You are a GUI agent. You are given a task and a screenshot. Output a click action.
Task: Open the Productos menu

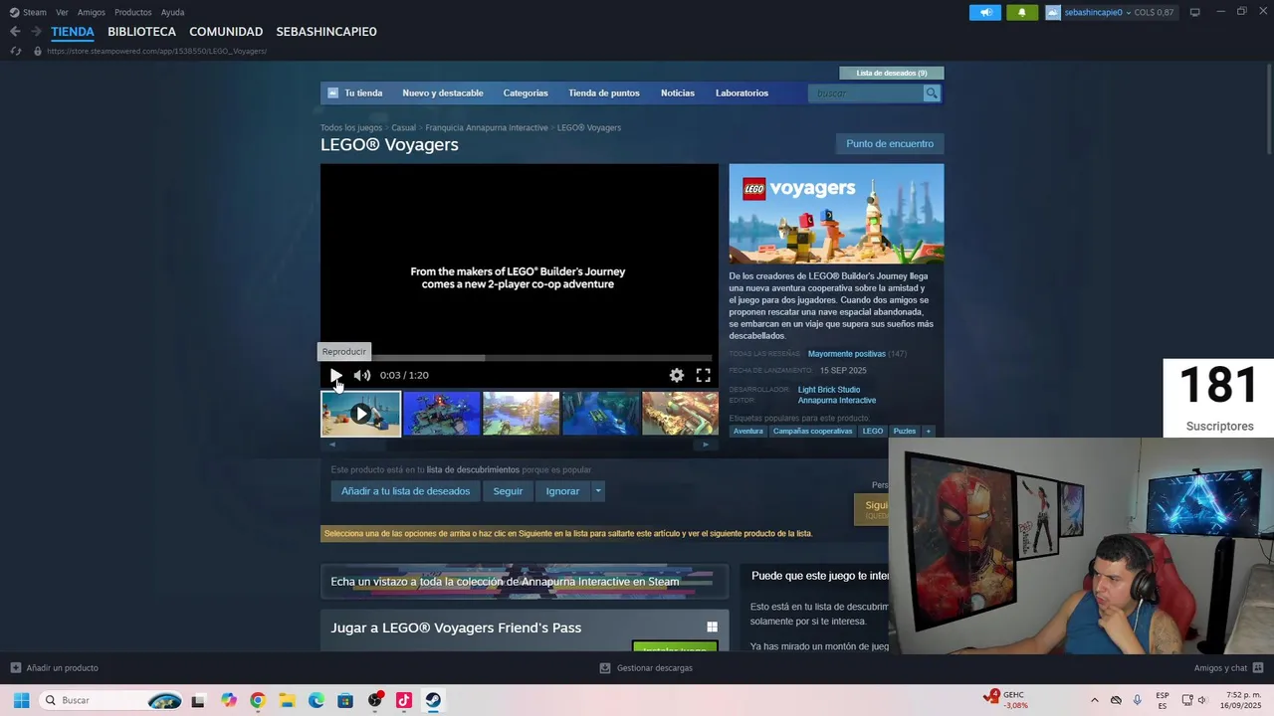[133, 12]
